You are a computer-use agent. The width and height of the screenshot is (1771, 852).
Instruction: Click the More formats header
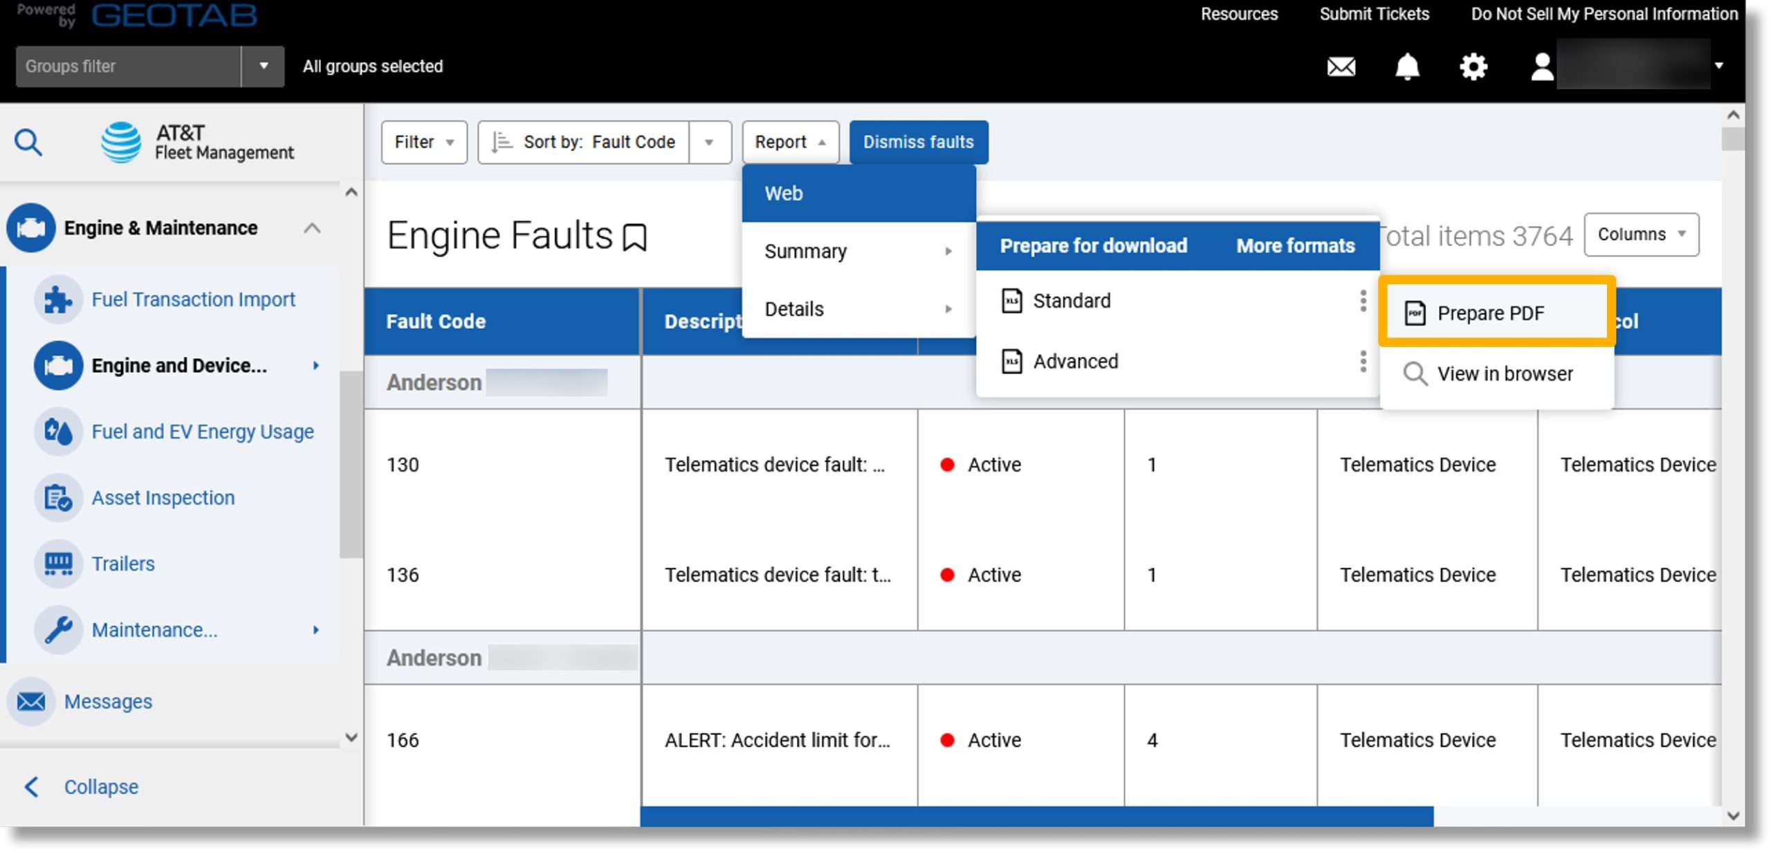point(1296,246)
